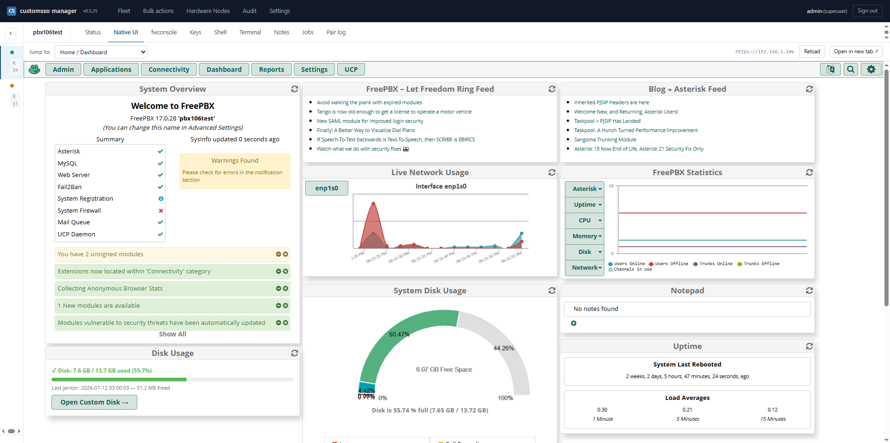Click System Registration info icon

pos(161,199)
